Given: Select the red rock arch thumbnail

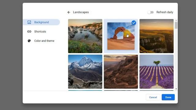Looking at the screenshot, I should pyautogui.click(x=121, y=36).
